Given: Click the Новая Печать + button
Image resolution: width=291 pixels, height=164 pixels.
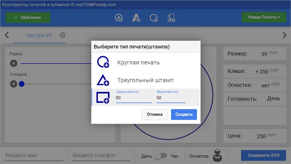Looking at the screenshot, I should click(x=264, y=17).
